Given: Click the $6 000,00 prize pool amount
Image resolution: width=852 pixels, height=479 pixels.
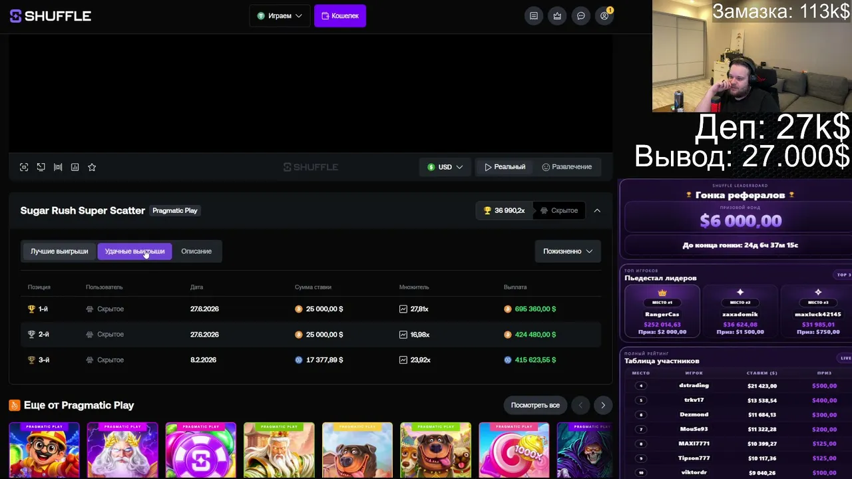Looking at the screenshot, I should coord(740,221).
